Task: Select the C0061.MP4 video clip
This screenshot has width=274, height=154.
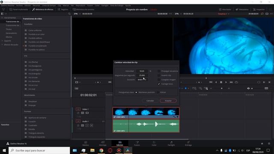Action: 146,113
